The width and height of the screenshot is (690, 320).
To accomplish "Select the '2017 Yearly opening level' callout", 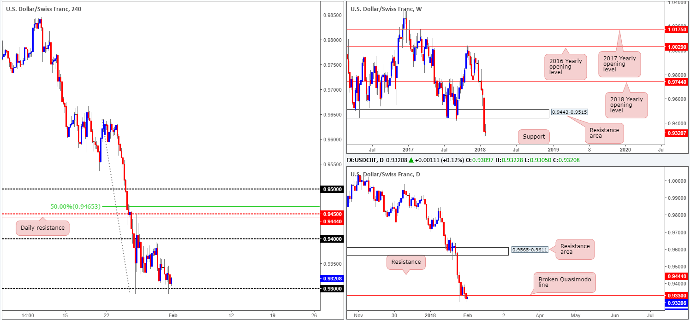I will pos(619,64).
